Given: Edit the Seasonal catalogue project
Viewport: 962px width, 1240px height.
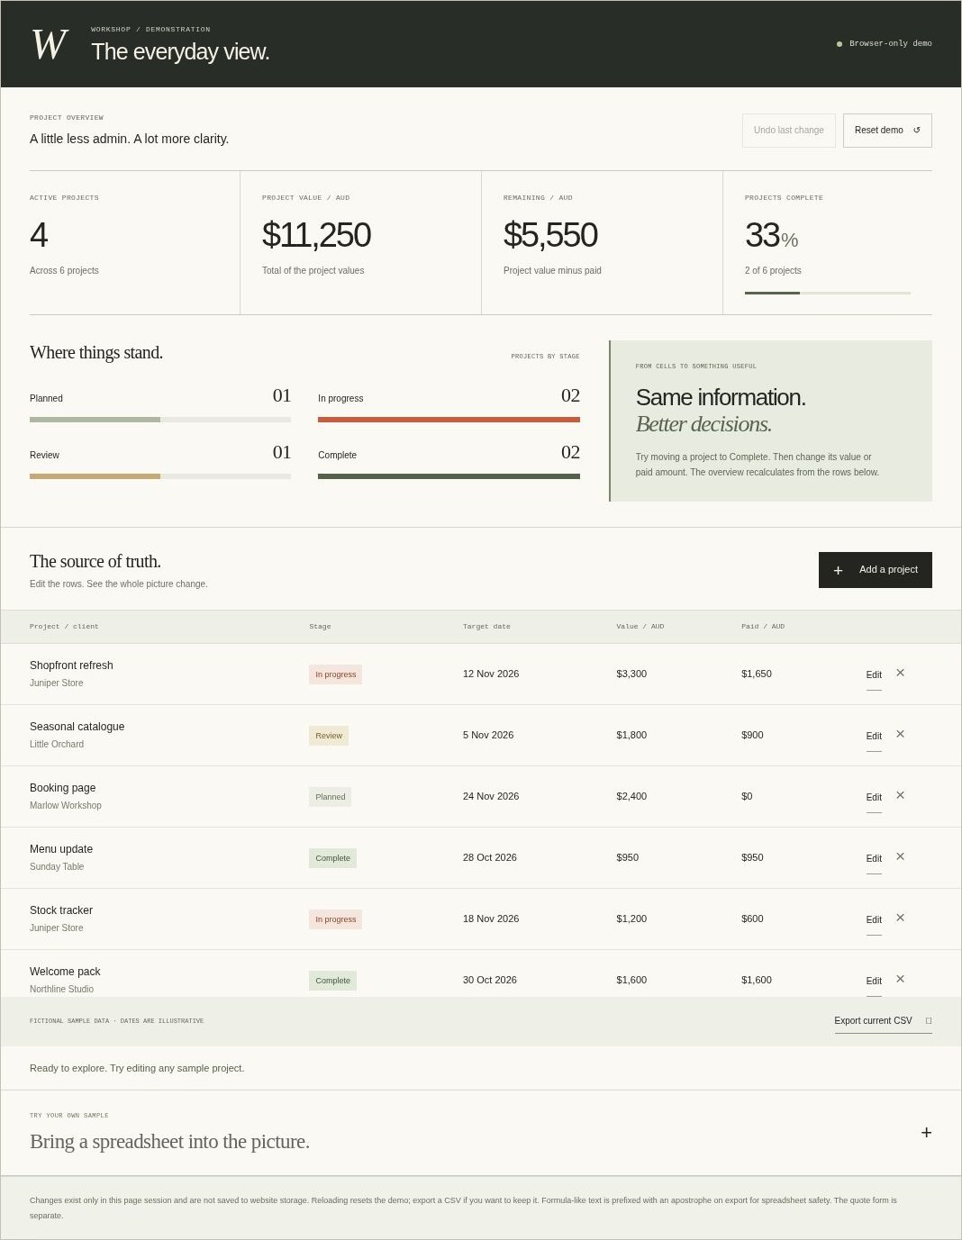Looking at the screenshot, I should tap(874, 736).
